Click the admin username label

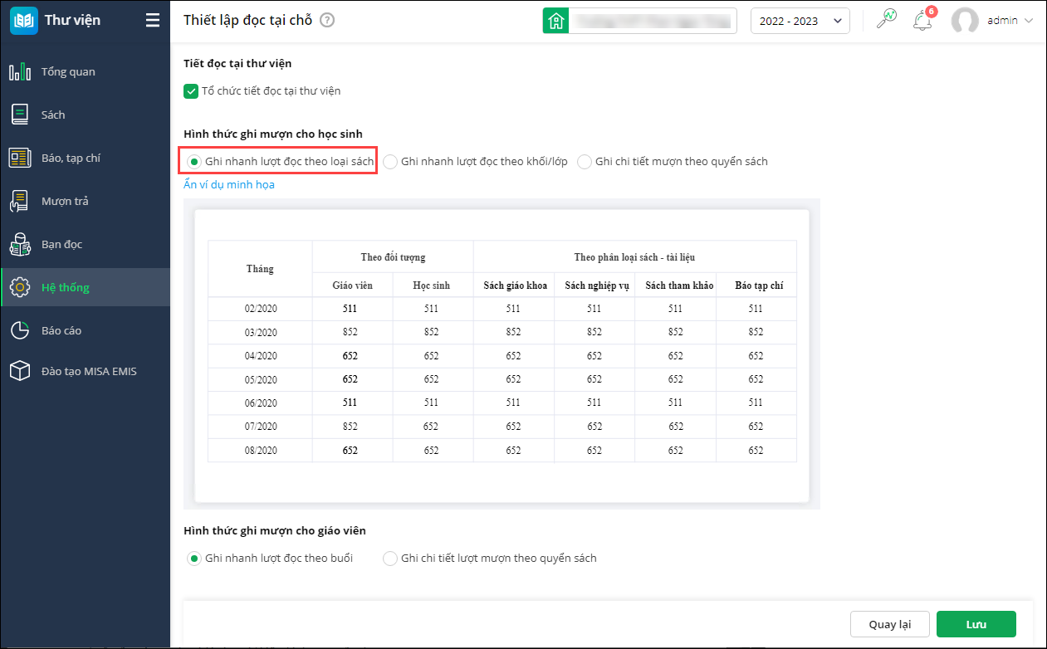[x=1002, y=21]
